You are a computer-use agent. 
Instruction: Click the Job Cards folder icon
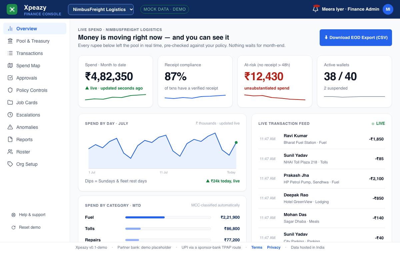(10, 103)
